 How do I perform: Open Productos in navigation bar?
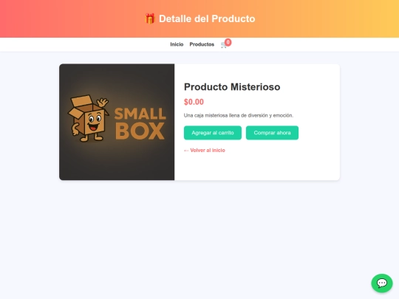[x=202, y=44]
